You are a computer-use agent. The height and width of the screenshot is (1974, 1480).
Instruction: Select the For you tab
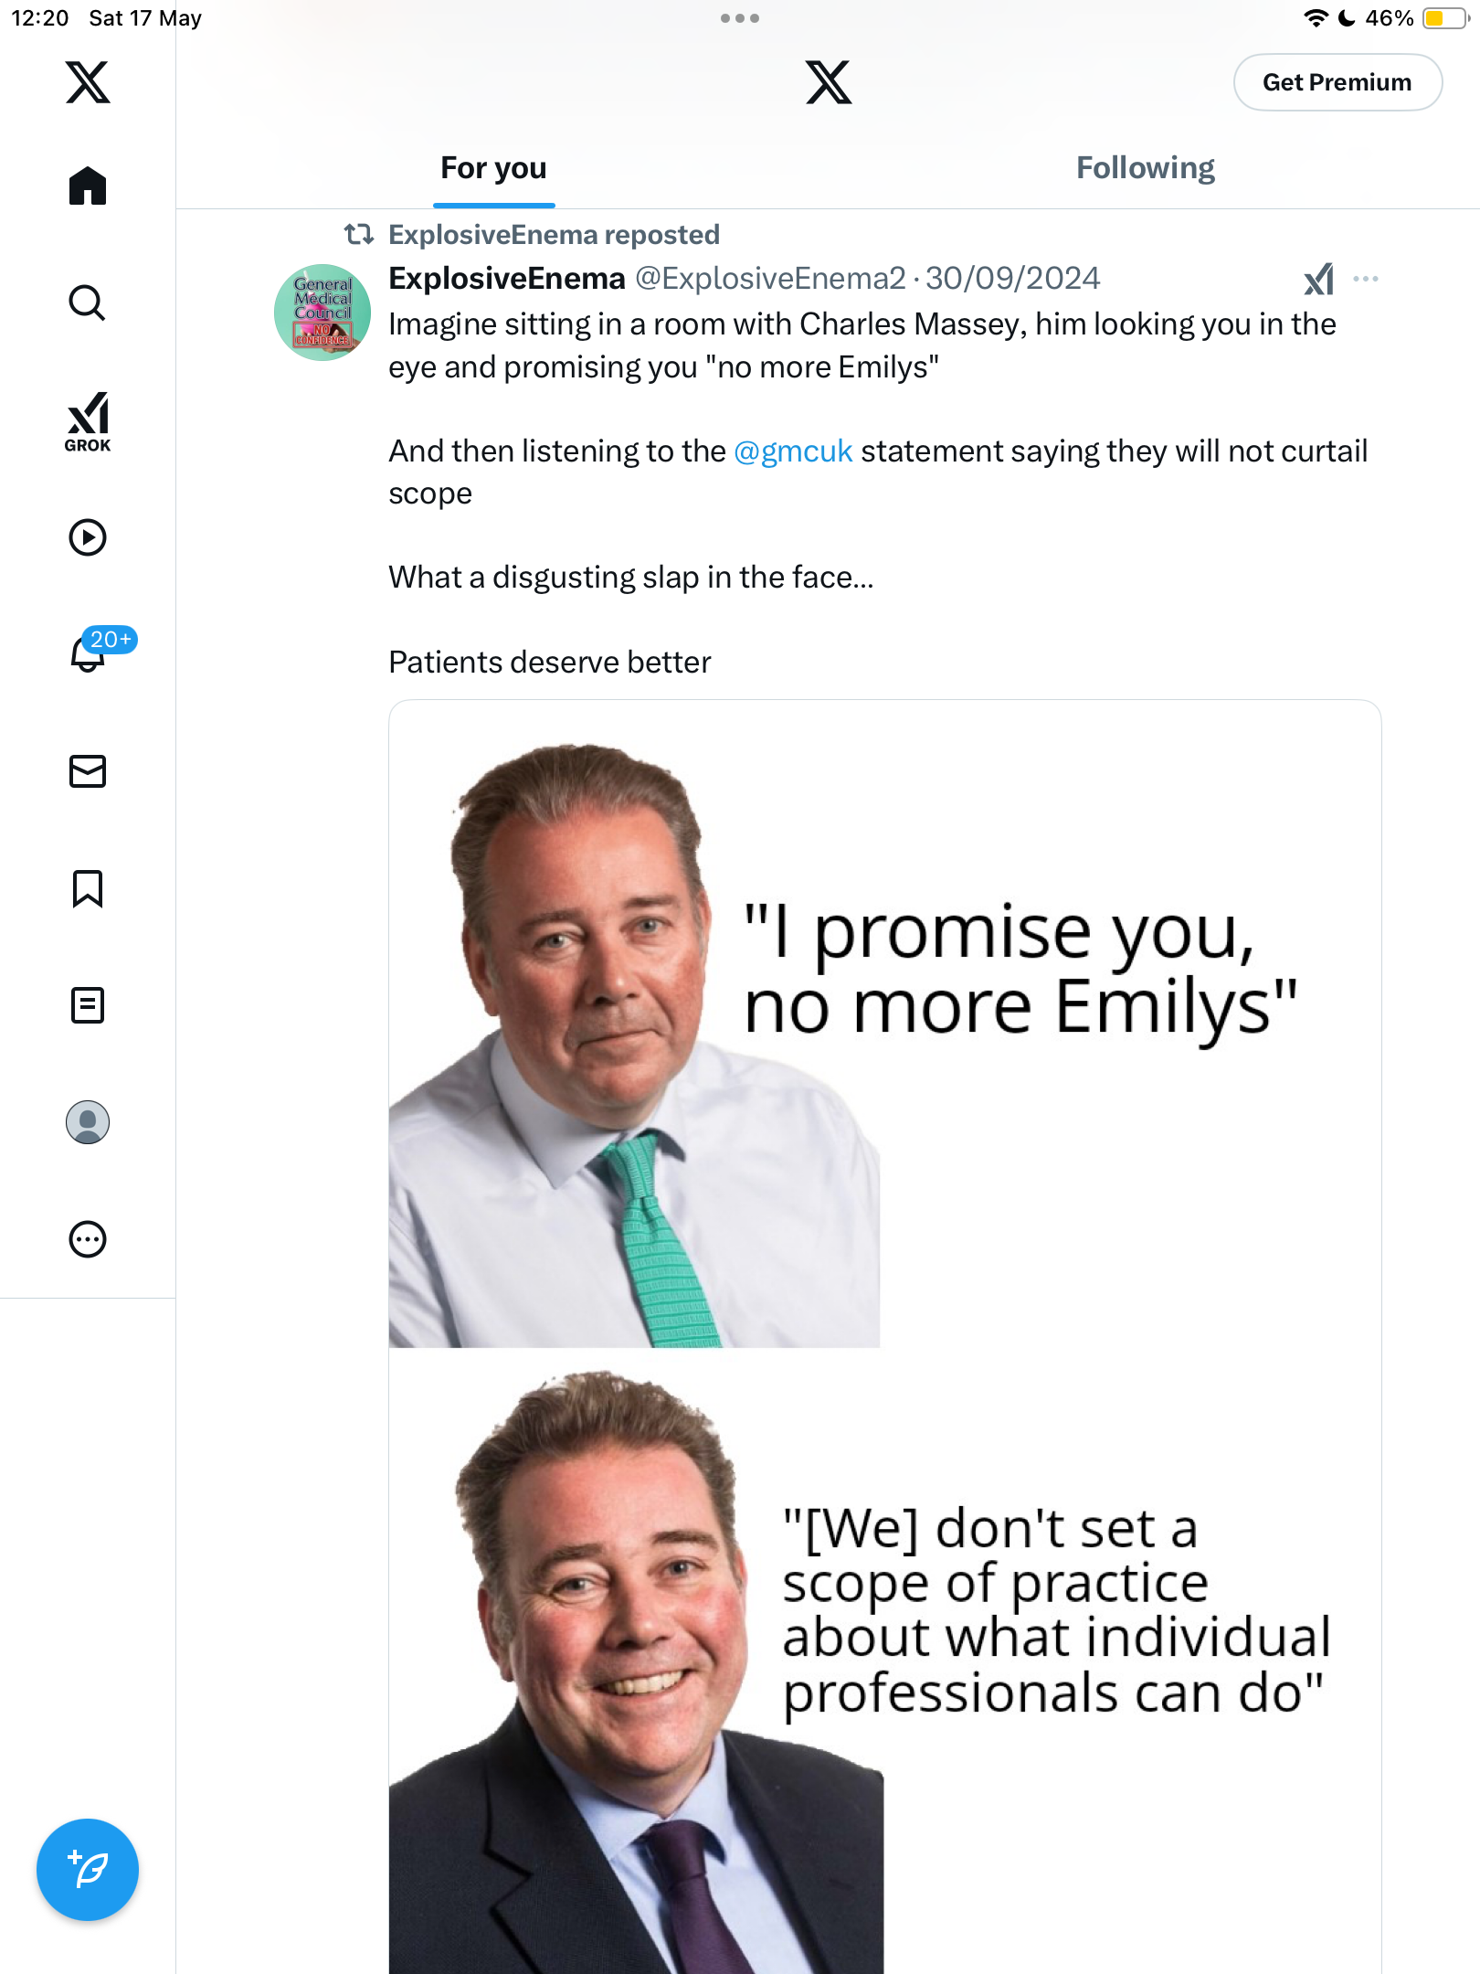[493, 168]
